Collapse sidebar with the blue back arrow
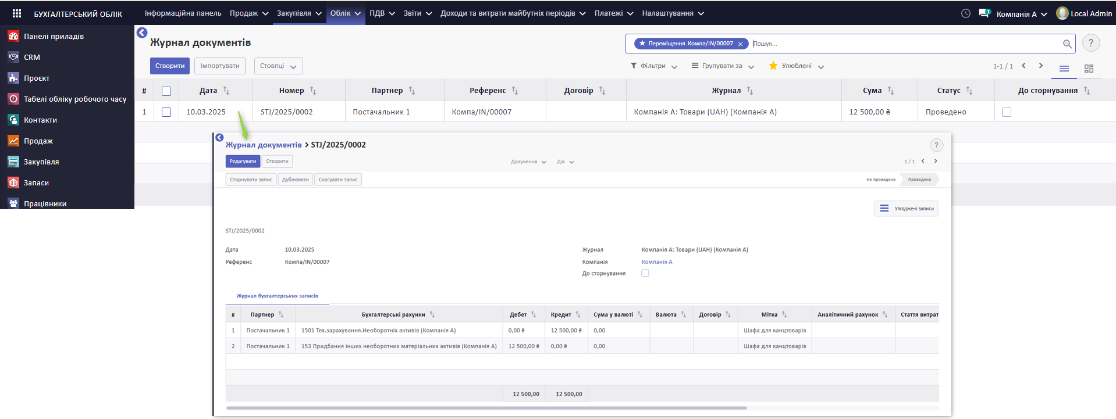The width and height of the screenshot is (1116, 419). point(142,33)
